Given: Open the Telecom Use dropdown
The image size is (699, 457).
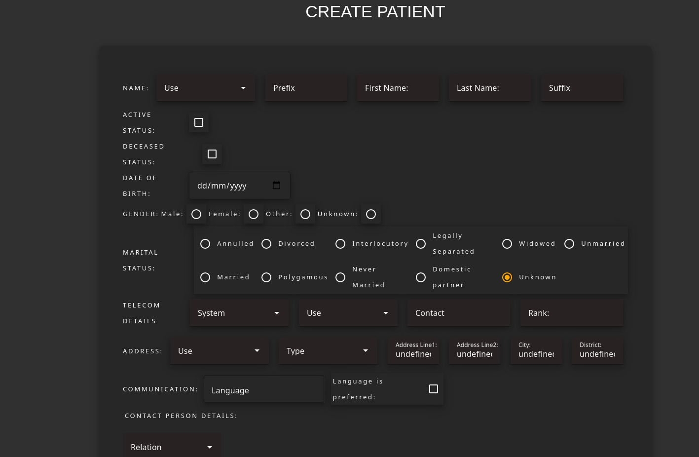Looking at the screenshot, I should click(348, 313).
